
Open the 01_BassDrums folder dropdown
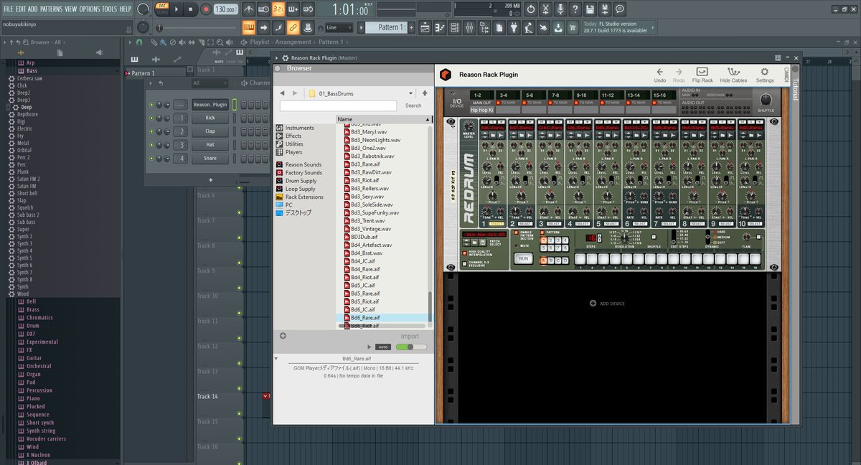tap(410, 93)
